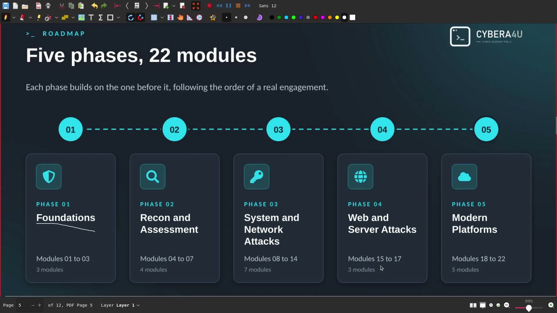Select the Vertical Space tool
557x313 pixels.
pos(171,18)
